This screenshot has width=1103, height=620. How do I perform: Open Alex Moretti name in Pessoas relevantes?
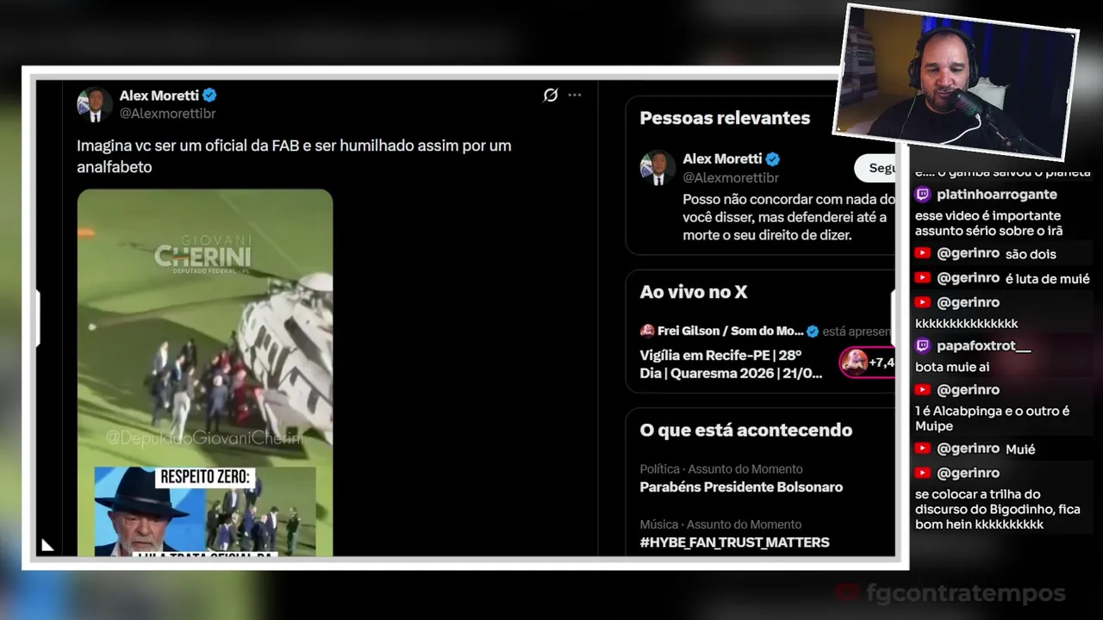click(722, 159)
